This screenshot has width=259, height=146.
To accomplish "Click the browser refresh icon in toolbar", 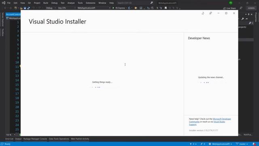I will pyautogui.click(x=129, y=8).
